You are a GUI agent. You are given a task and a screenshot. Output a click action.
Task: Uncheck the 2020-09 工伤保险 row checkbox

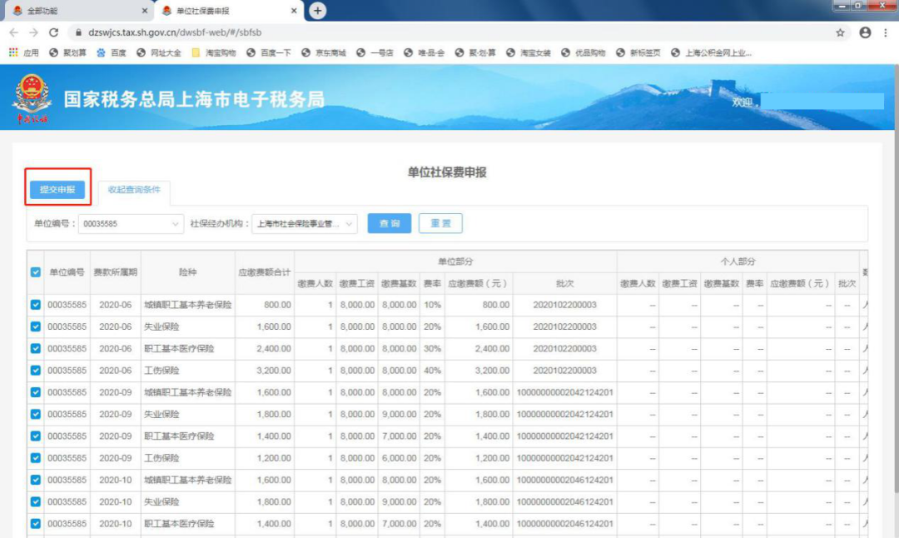pyautogui.click(x=36, y=458)
